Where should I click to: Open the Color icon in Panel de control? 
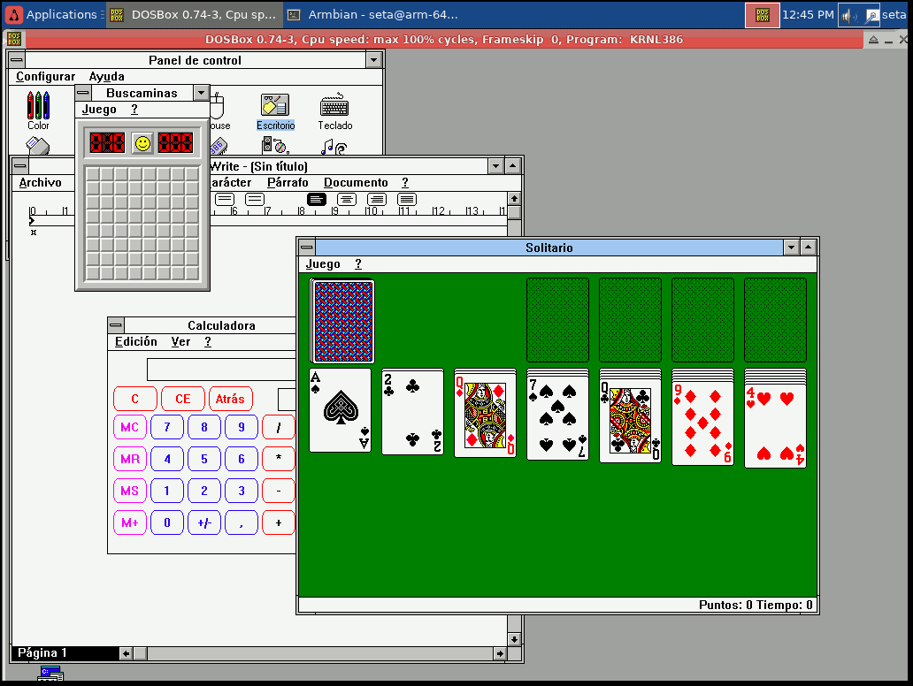coord(38,111)
